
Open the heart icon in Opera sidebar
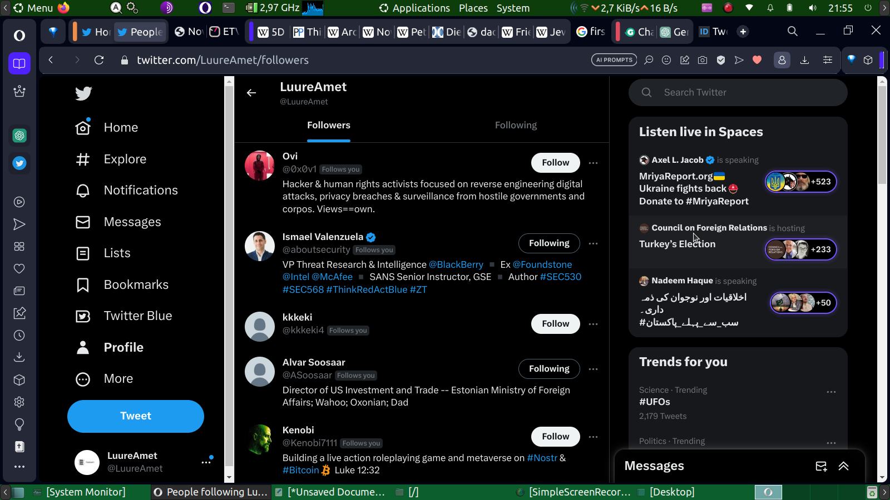pyautogui.click(x=19, y=269)
